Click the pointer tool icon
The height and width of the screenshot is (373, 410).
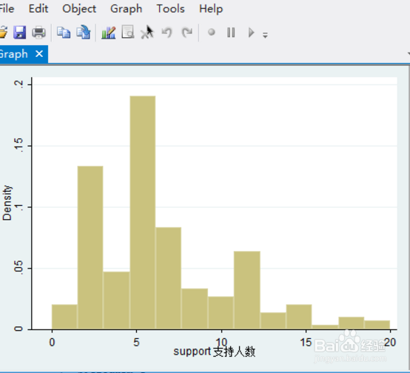click(x=147, y=32)
